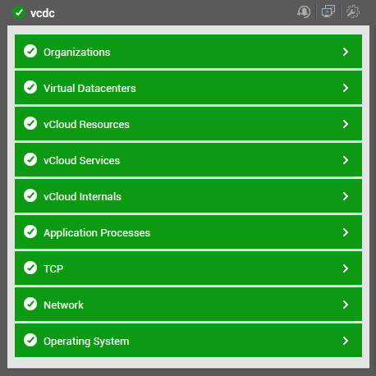Expand the vCloud Resources chevron
This screenshot has height=376, width=376.
click(346, 124)
